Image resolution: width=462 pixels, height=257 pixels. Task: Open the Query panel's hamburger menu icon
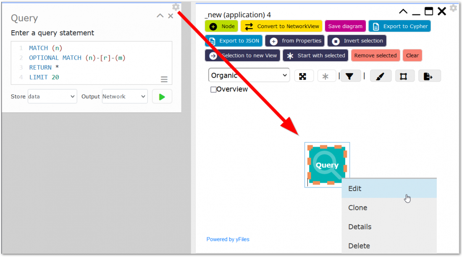point(164,79)
